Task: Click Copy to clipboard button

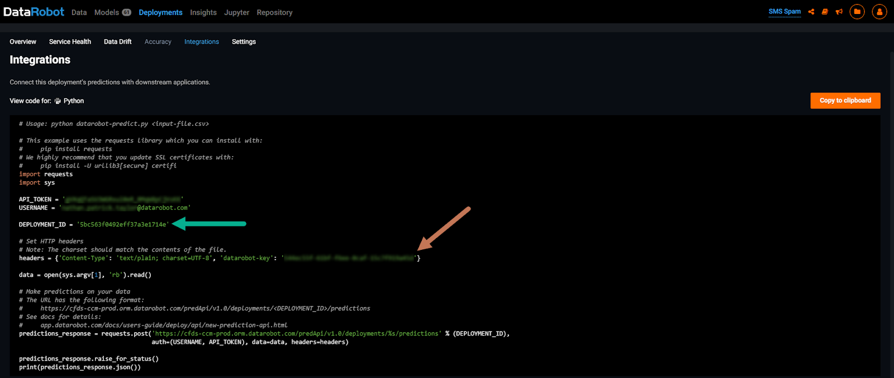Action: [845, 101]
